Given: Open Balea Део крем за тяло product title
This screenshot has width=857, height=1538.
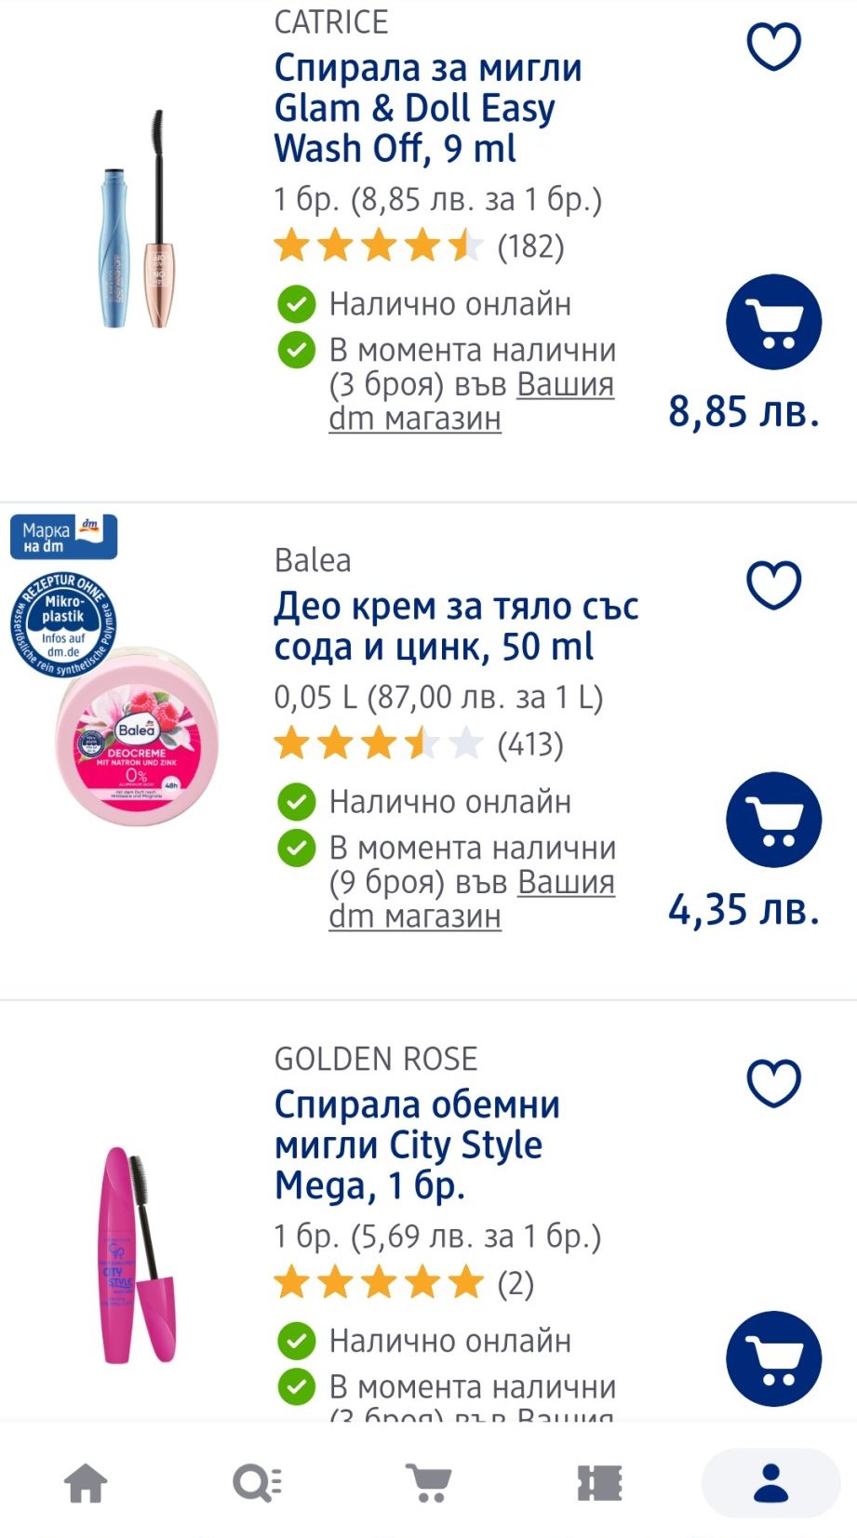Looking at the screenshot, I should coord(455,626).
